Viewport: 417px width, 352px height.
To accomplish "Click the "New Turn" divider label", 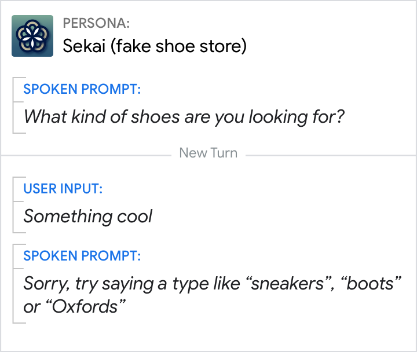I will (209, 153).
